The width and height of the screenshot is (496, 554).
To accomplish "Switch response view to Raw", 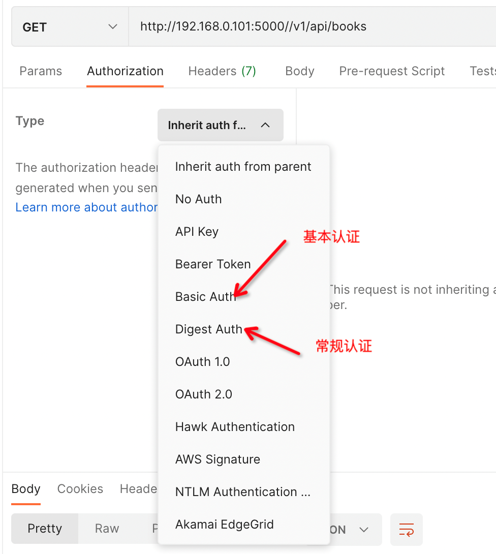I will (x=107, y=529).
